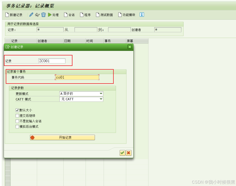Click the 到 date-to field
This screenshot has width=236, height=186.
point(119,30)
